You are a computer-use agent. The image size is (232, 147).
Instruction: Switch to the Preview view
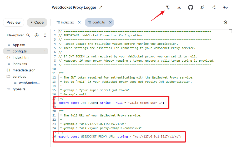[13, 22]
